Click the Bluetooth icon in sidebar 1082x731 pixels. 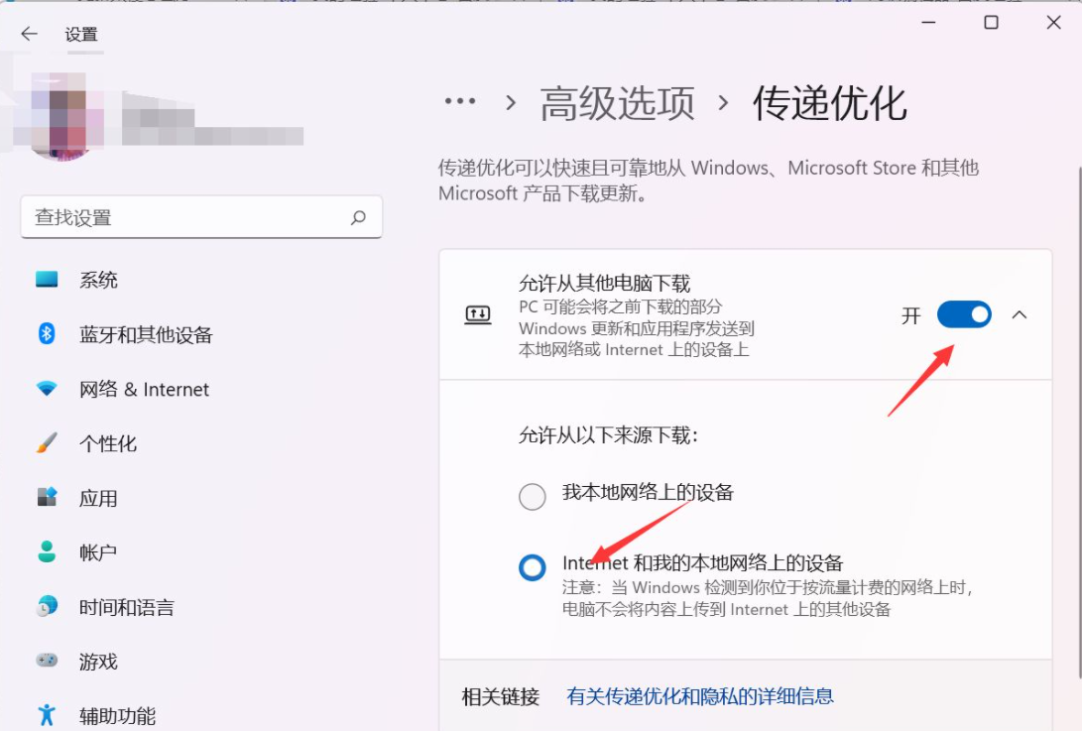pyautogui.click(x=47, y=334)
